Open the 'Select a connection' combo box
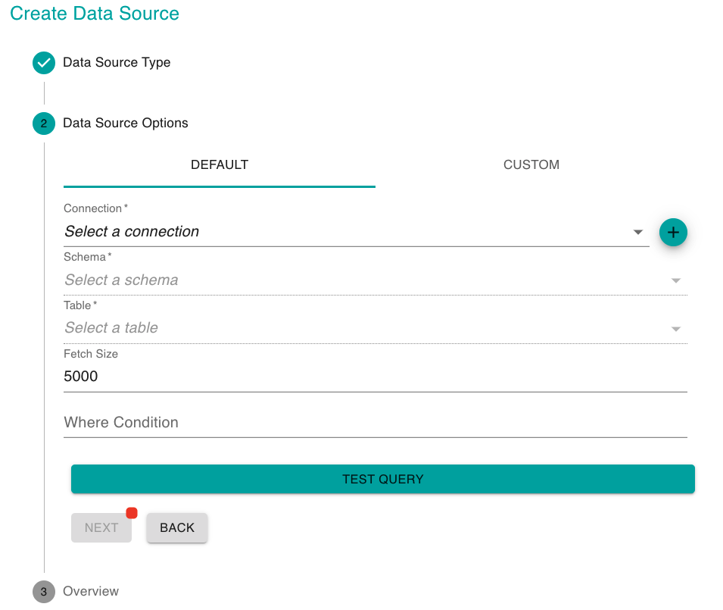This screenshot has height=610, width=723. (x=357, y=232)
